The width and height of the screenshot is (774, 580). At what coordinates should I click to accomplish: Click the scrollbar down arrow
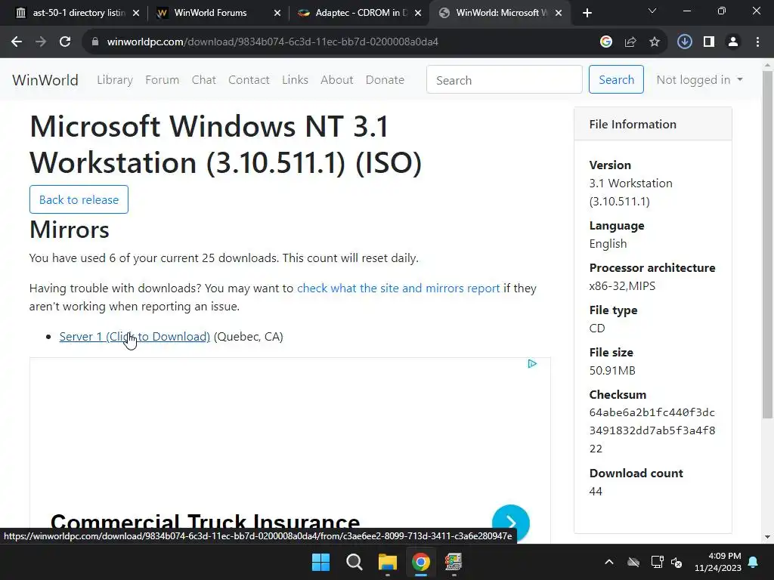768,537
